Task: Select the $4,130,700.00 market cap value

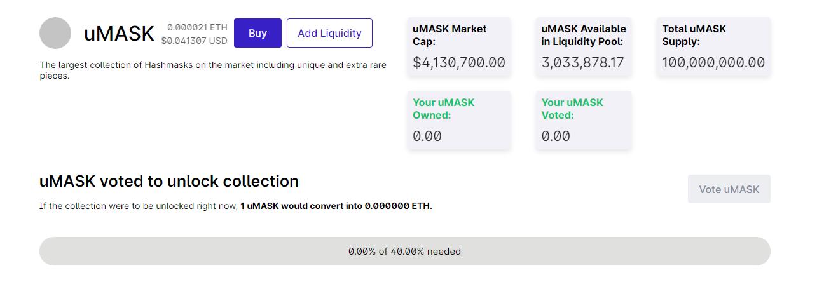Action: point(458,62)
